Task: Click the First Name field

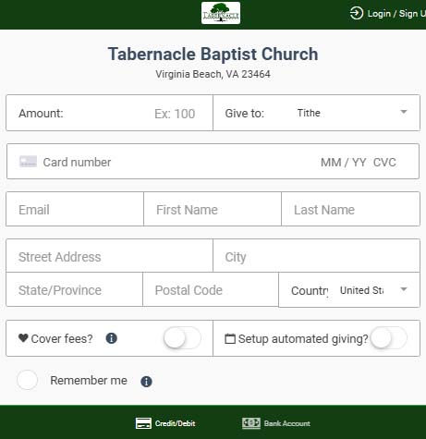Action: [x=213, y=209]
